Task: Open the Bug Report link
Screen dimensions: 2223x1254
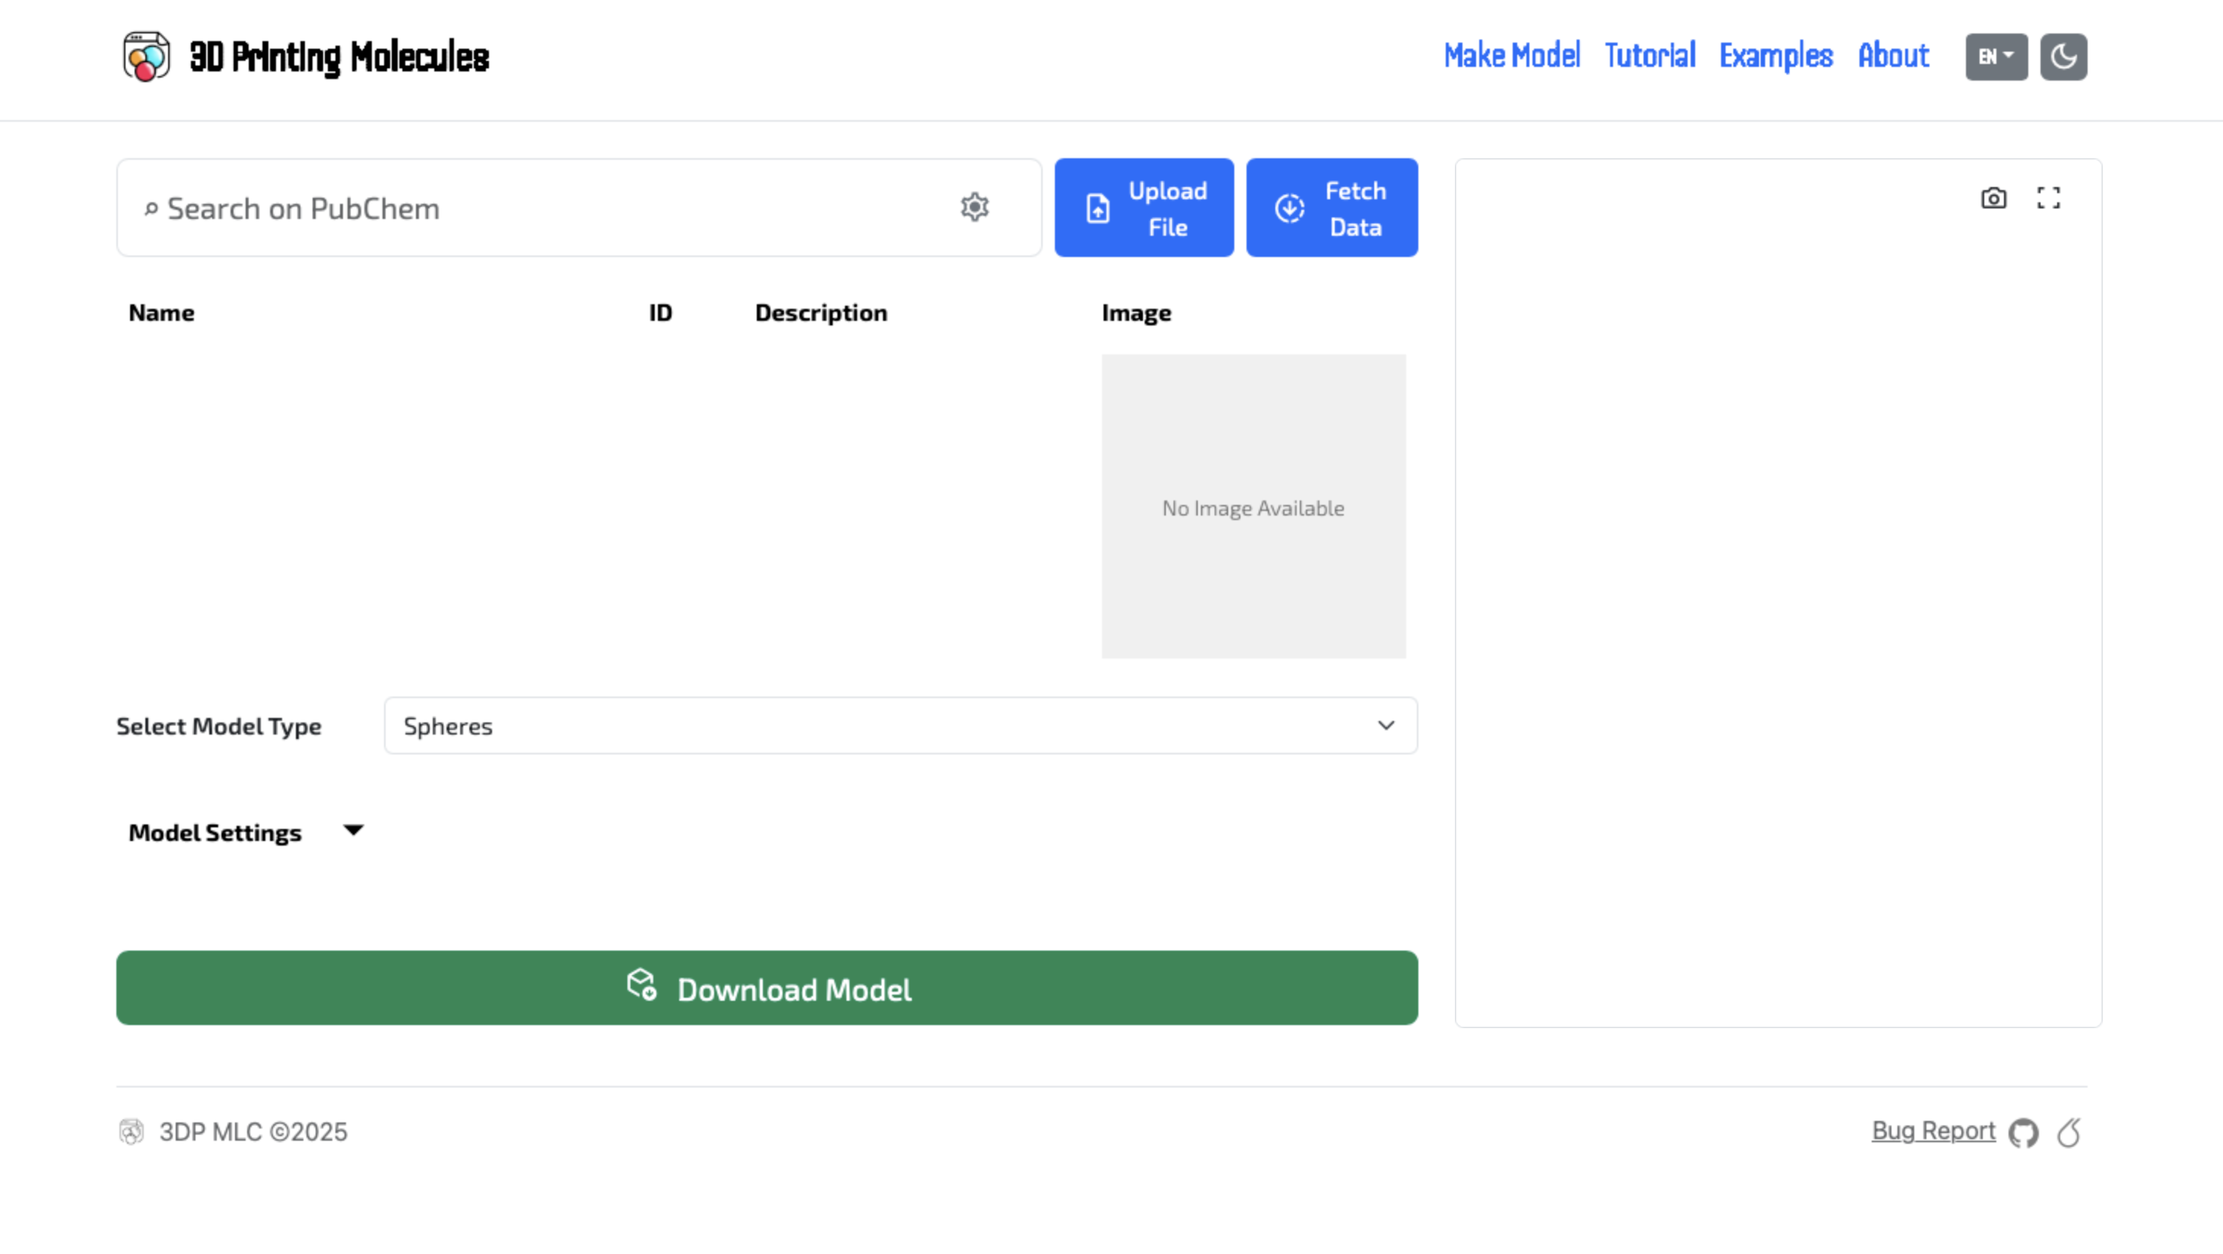Action: click(1933, 1131)
